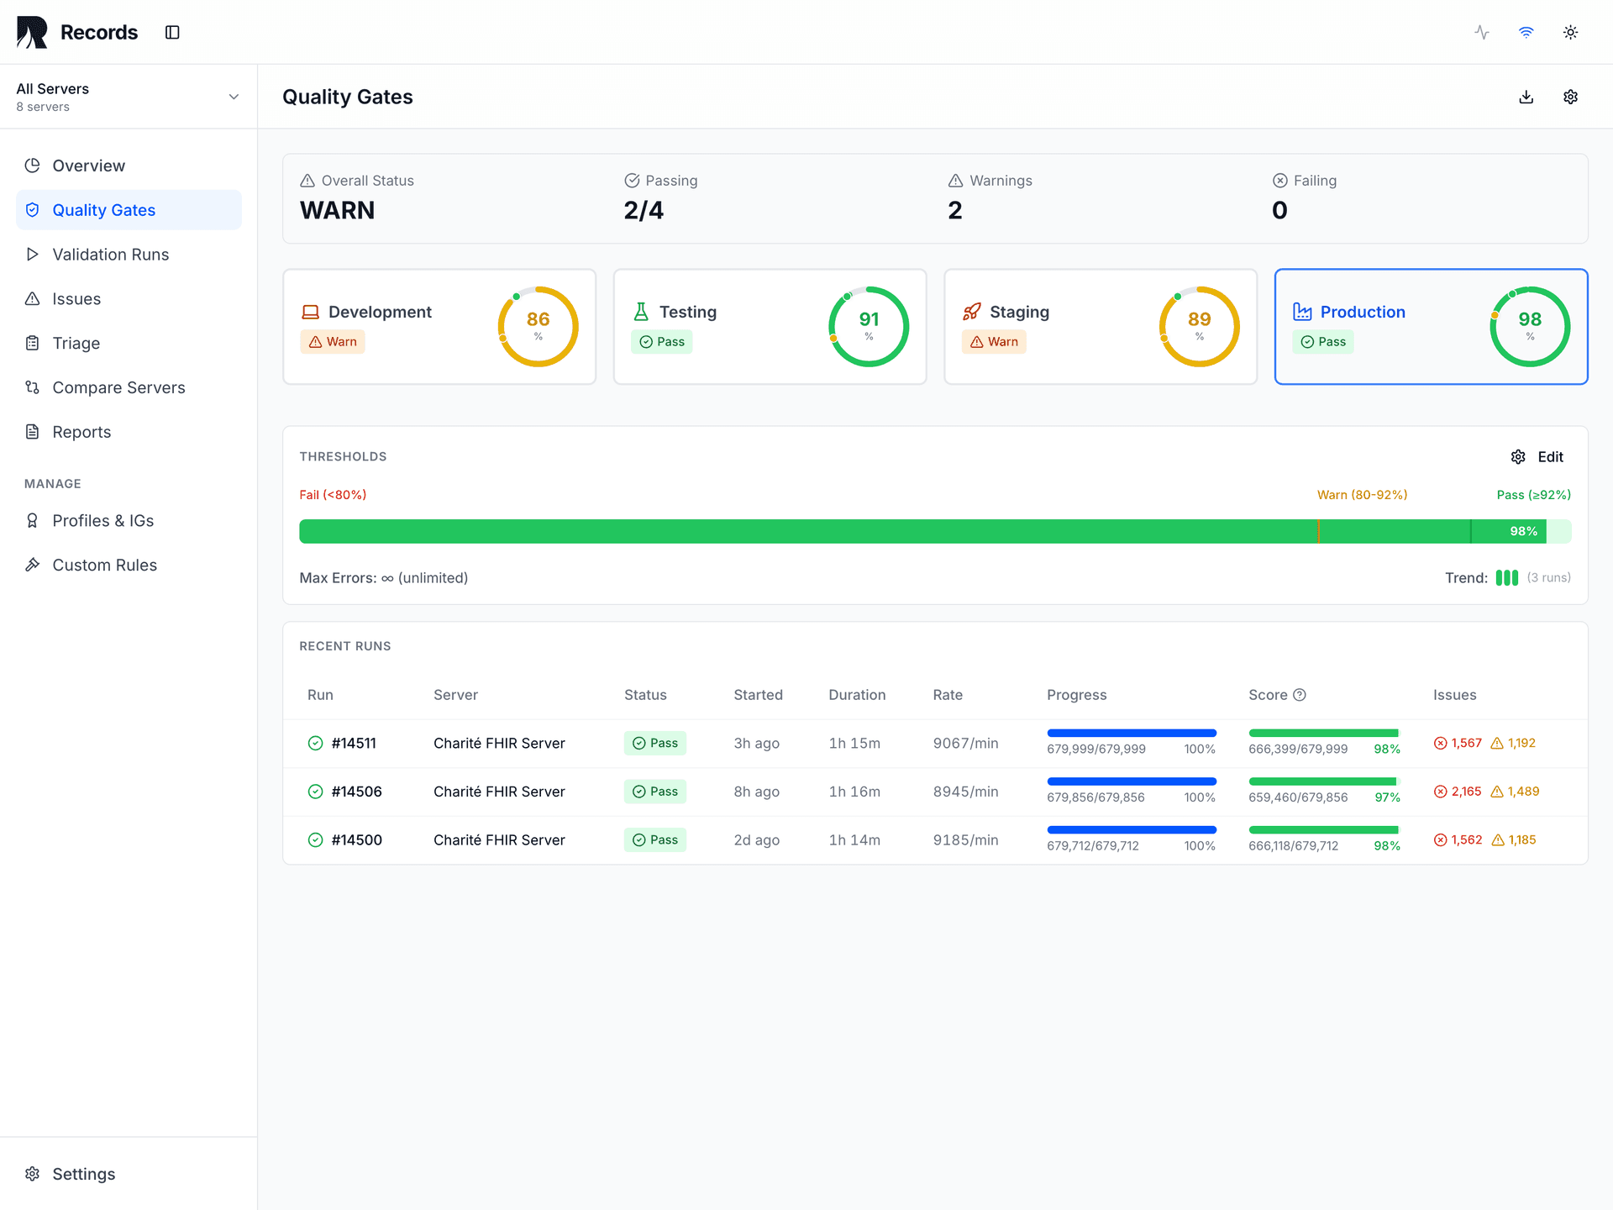The width and height of the screenshot is (1613, 1210).
Task: Open the Compare Servers page
Action: 118,387
